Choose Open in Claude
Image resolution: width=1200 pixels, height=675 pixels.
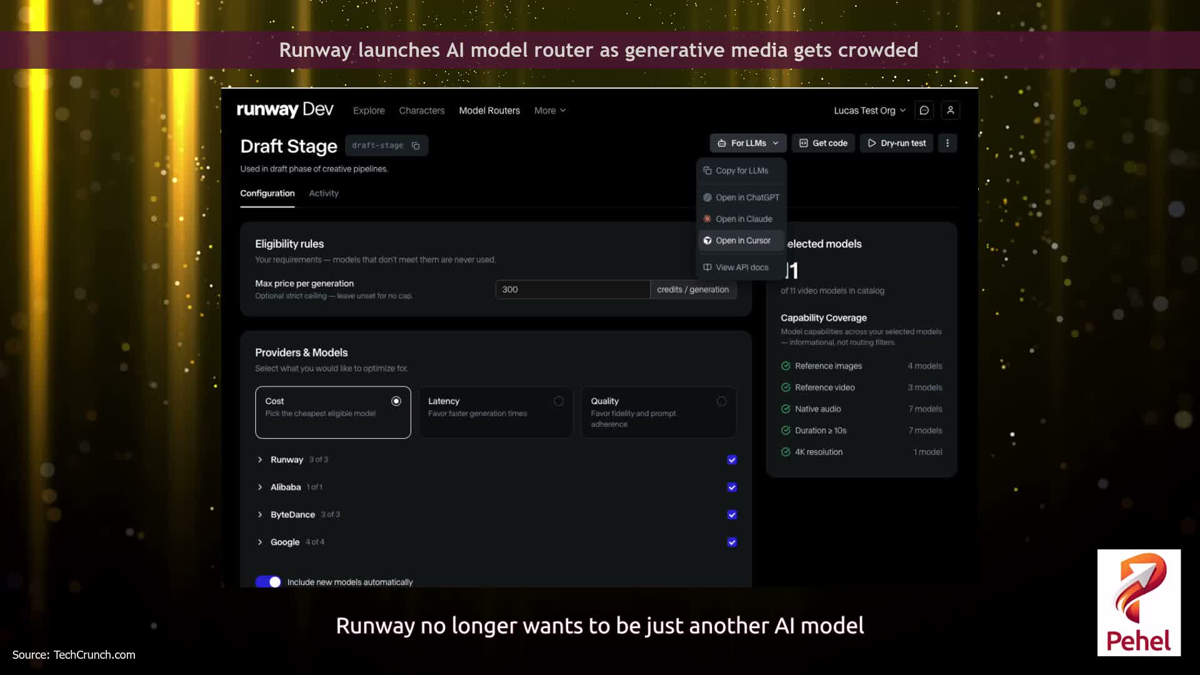pyautogui.click(x=741, y=219)
